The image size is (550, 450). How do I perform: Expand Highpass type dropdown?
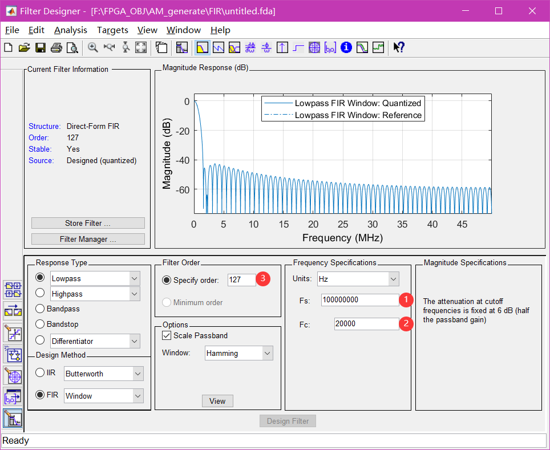134,294
